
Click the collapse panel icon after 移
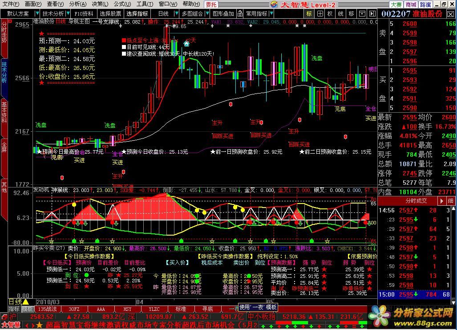(x=362, y=14)
